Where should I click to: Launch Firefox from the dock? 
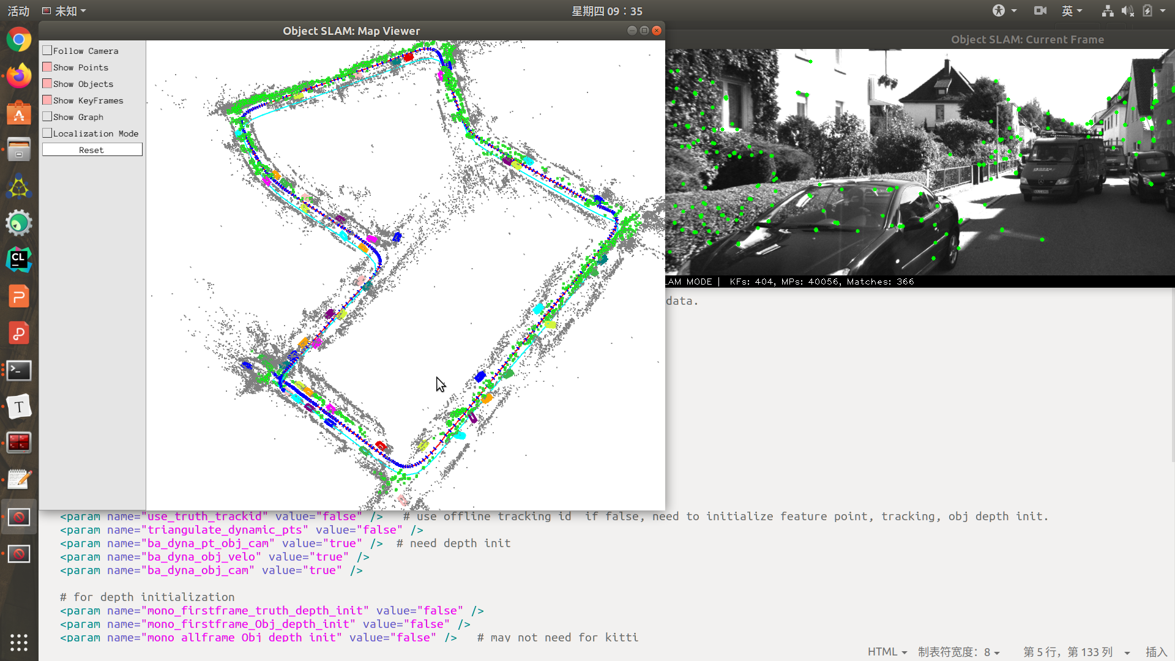pos(19,77)
